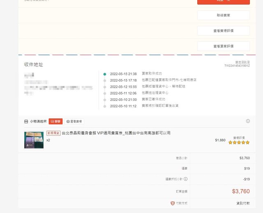Click the product title 台北泰晶殿養身會館 VIP通用貴賓券
The height and width of the screenshot is (213, 263).
[116, 133]
